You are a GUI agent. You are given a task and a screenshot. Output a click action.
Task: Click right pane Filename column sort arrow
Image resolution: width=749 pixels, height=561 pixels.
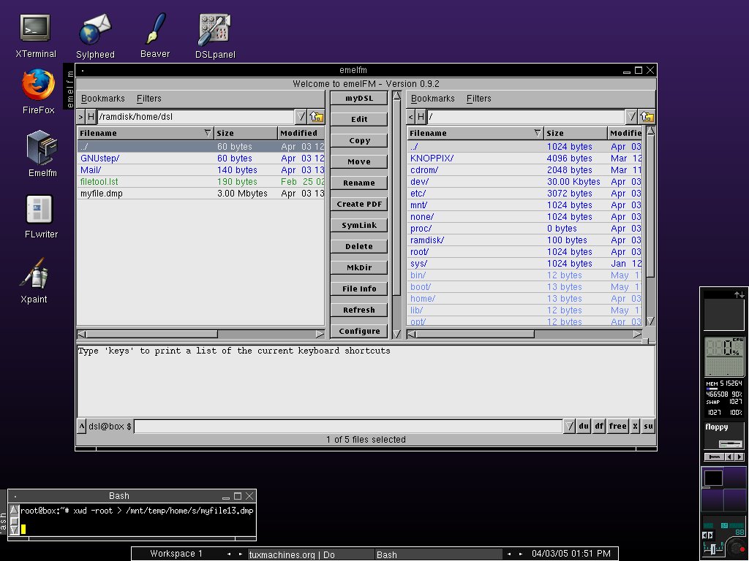click(538, 133)
